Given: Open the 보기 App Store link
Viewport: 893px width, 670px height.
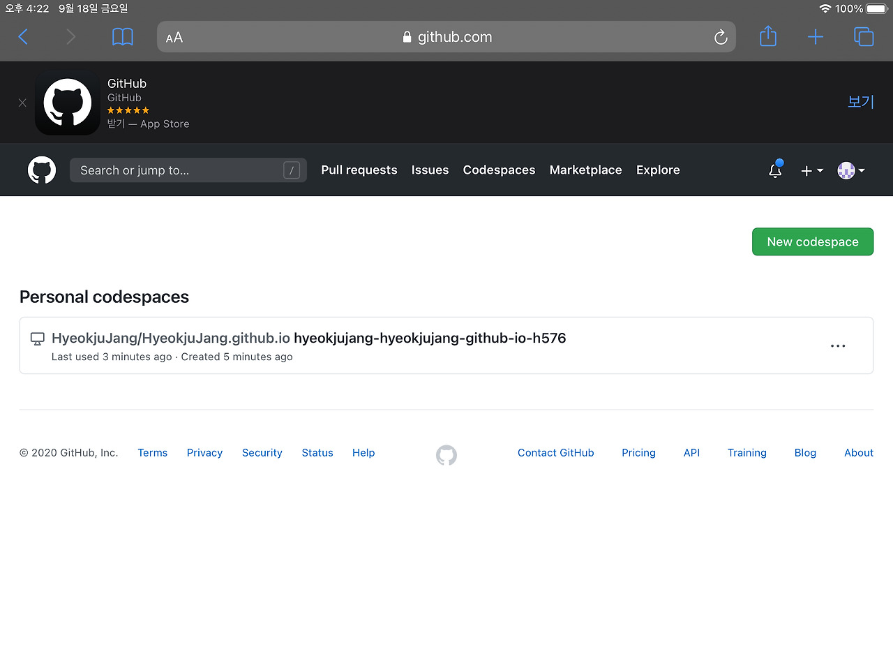Looking at the screenshot, I should click(860, 102).
